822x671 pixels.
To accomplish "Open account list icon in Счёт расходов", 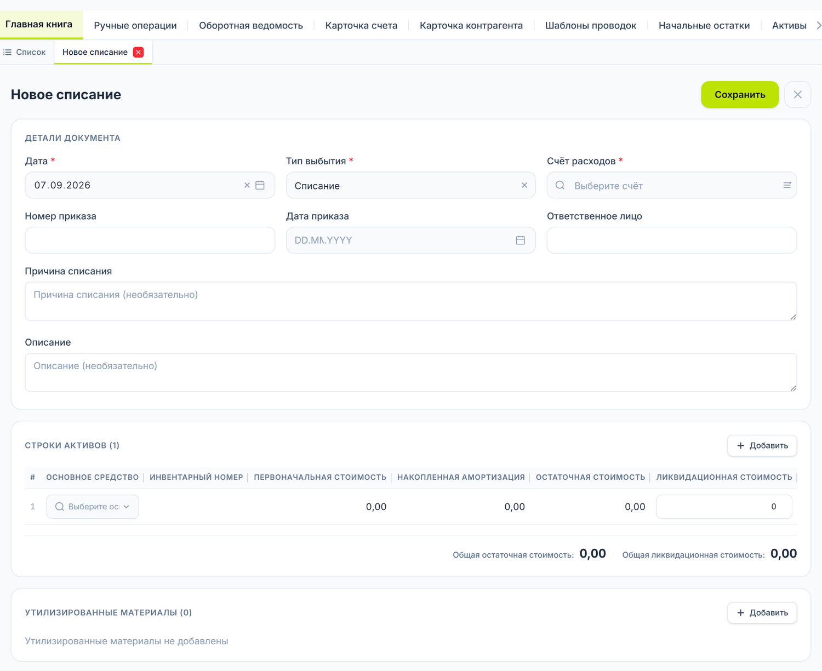I will (x=787, y=185).
